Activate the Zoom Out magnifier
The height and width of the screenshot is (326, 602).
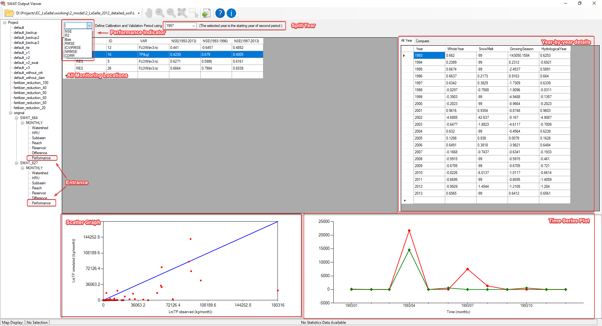coord(171,13)
